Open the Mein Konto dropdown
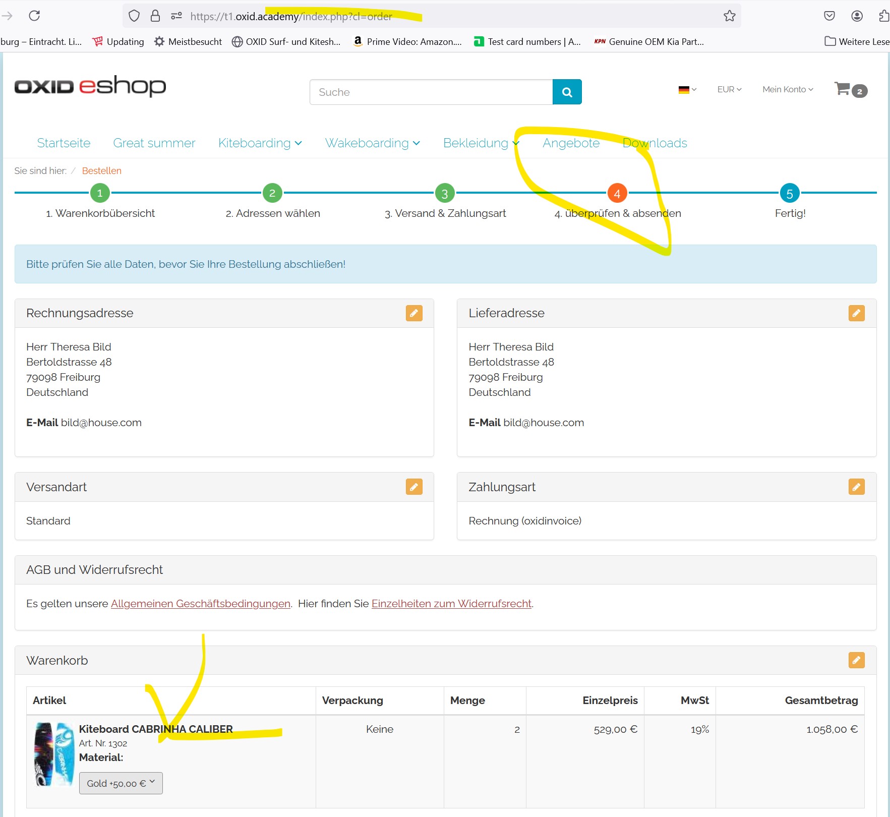The height and width of the screenshot is (817, 890). pos(787,90)
